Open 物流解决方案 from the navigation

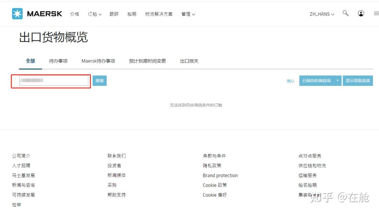click(159, 14)
